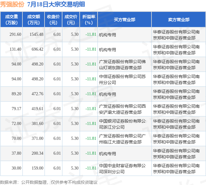Image resolution: width=206 pixels, height=185 pixels.
Task: Click 机构专用 in the 89.20 row
Action: [107, 94]
